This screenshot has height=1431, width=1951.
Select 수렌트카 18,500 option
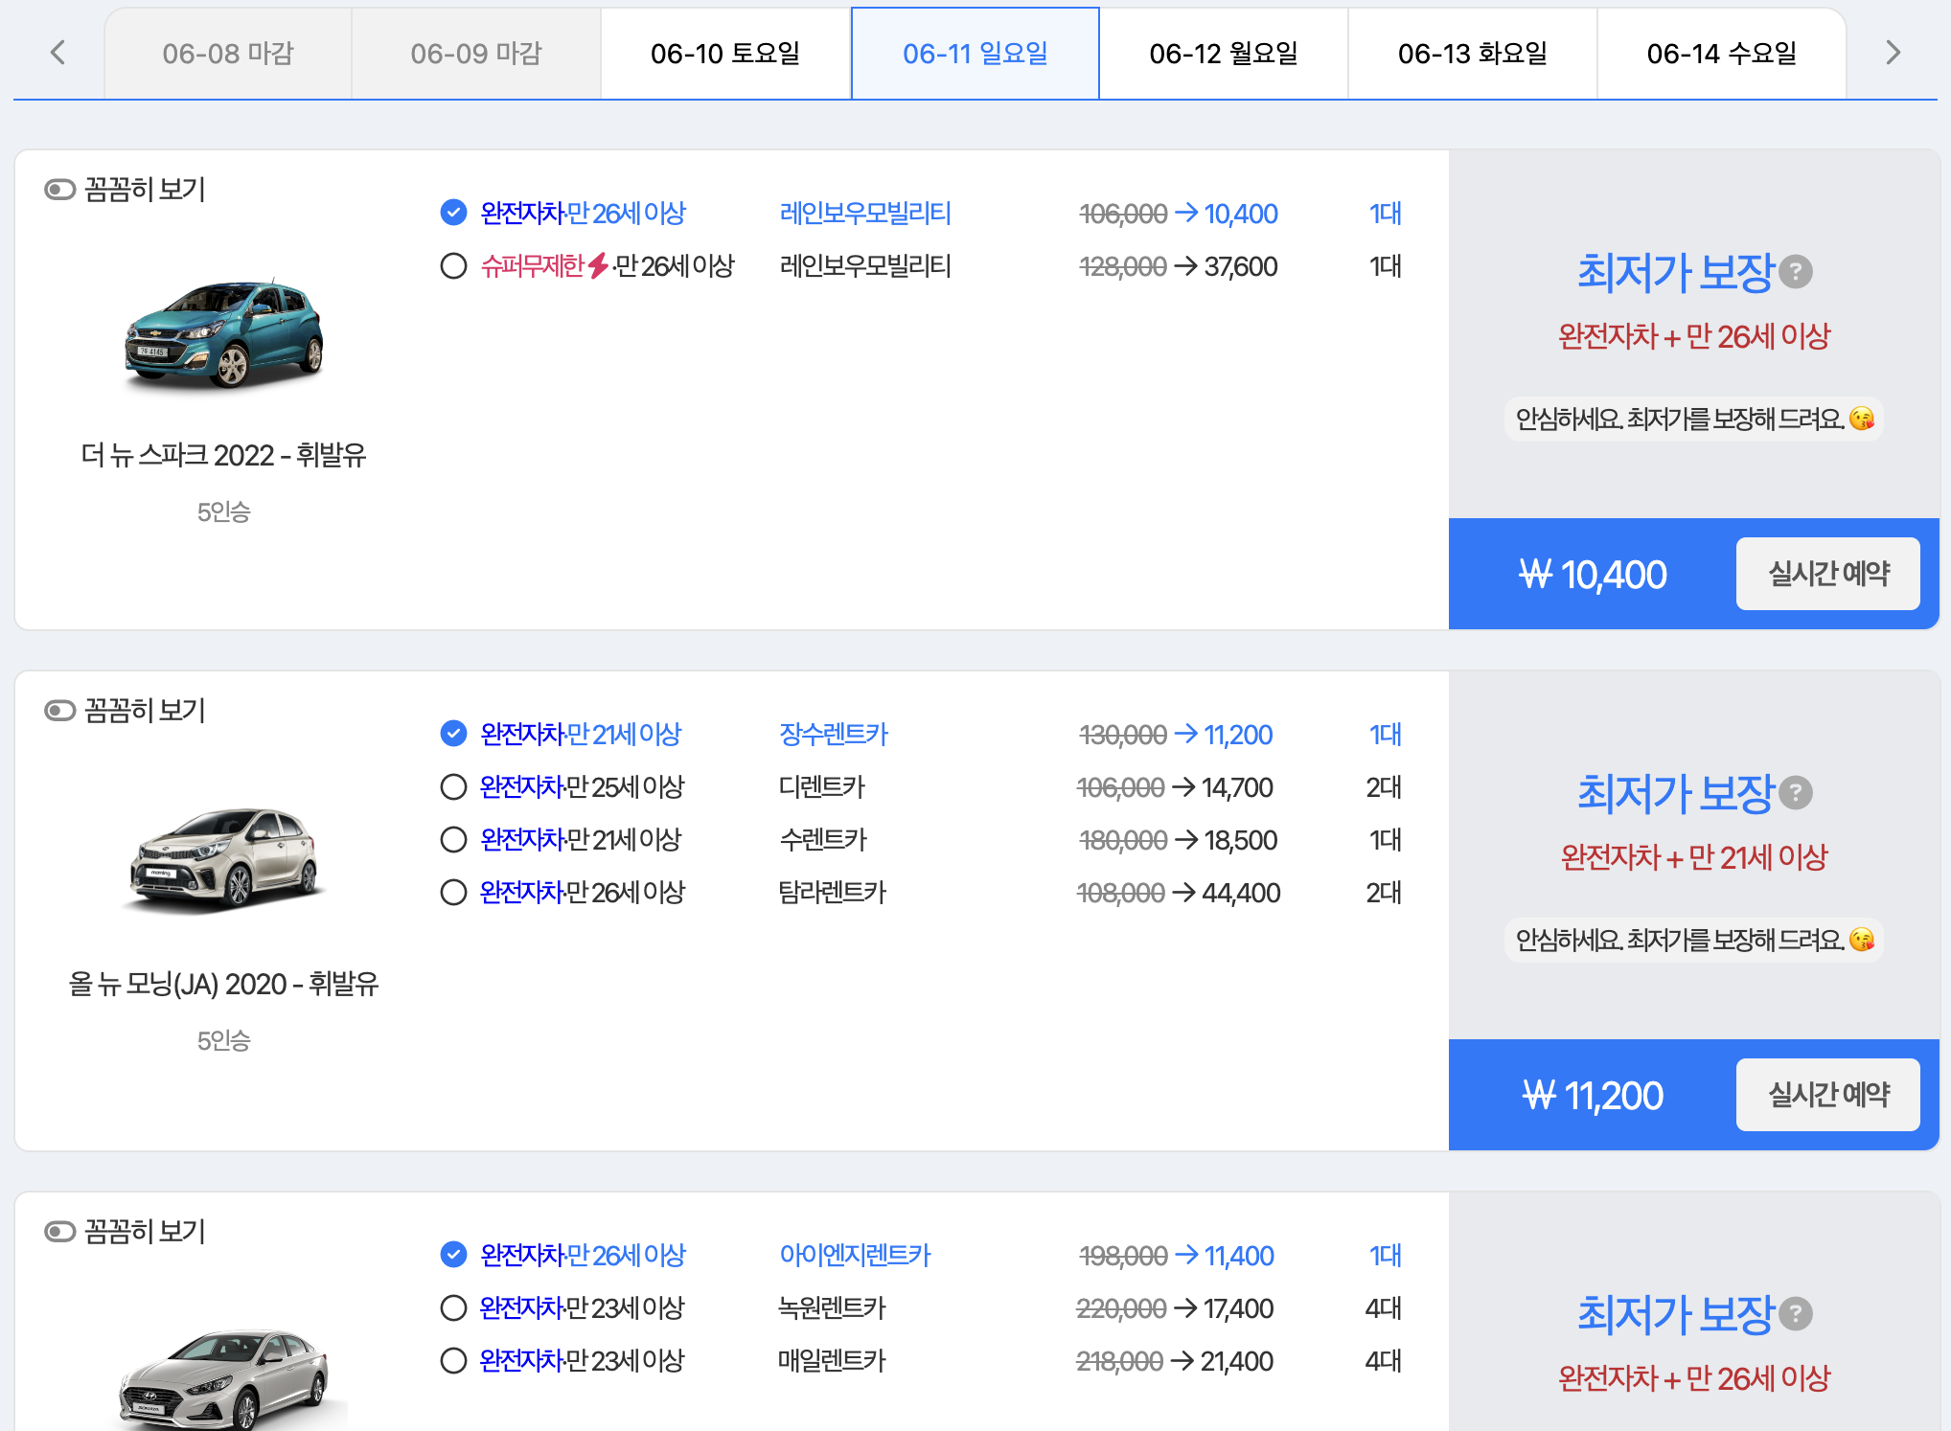pyautogui.click(x=453, y=839)
